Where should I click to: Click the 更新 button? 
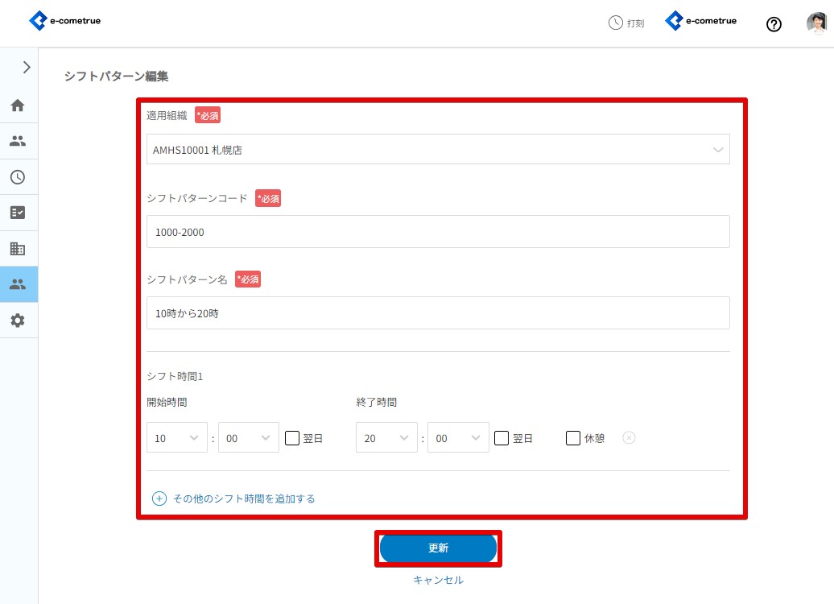(438, 548)
